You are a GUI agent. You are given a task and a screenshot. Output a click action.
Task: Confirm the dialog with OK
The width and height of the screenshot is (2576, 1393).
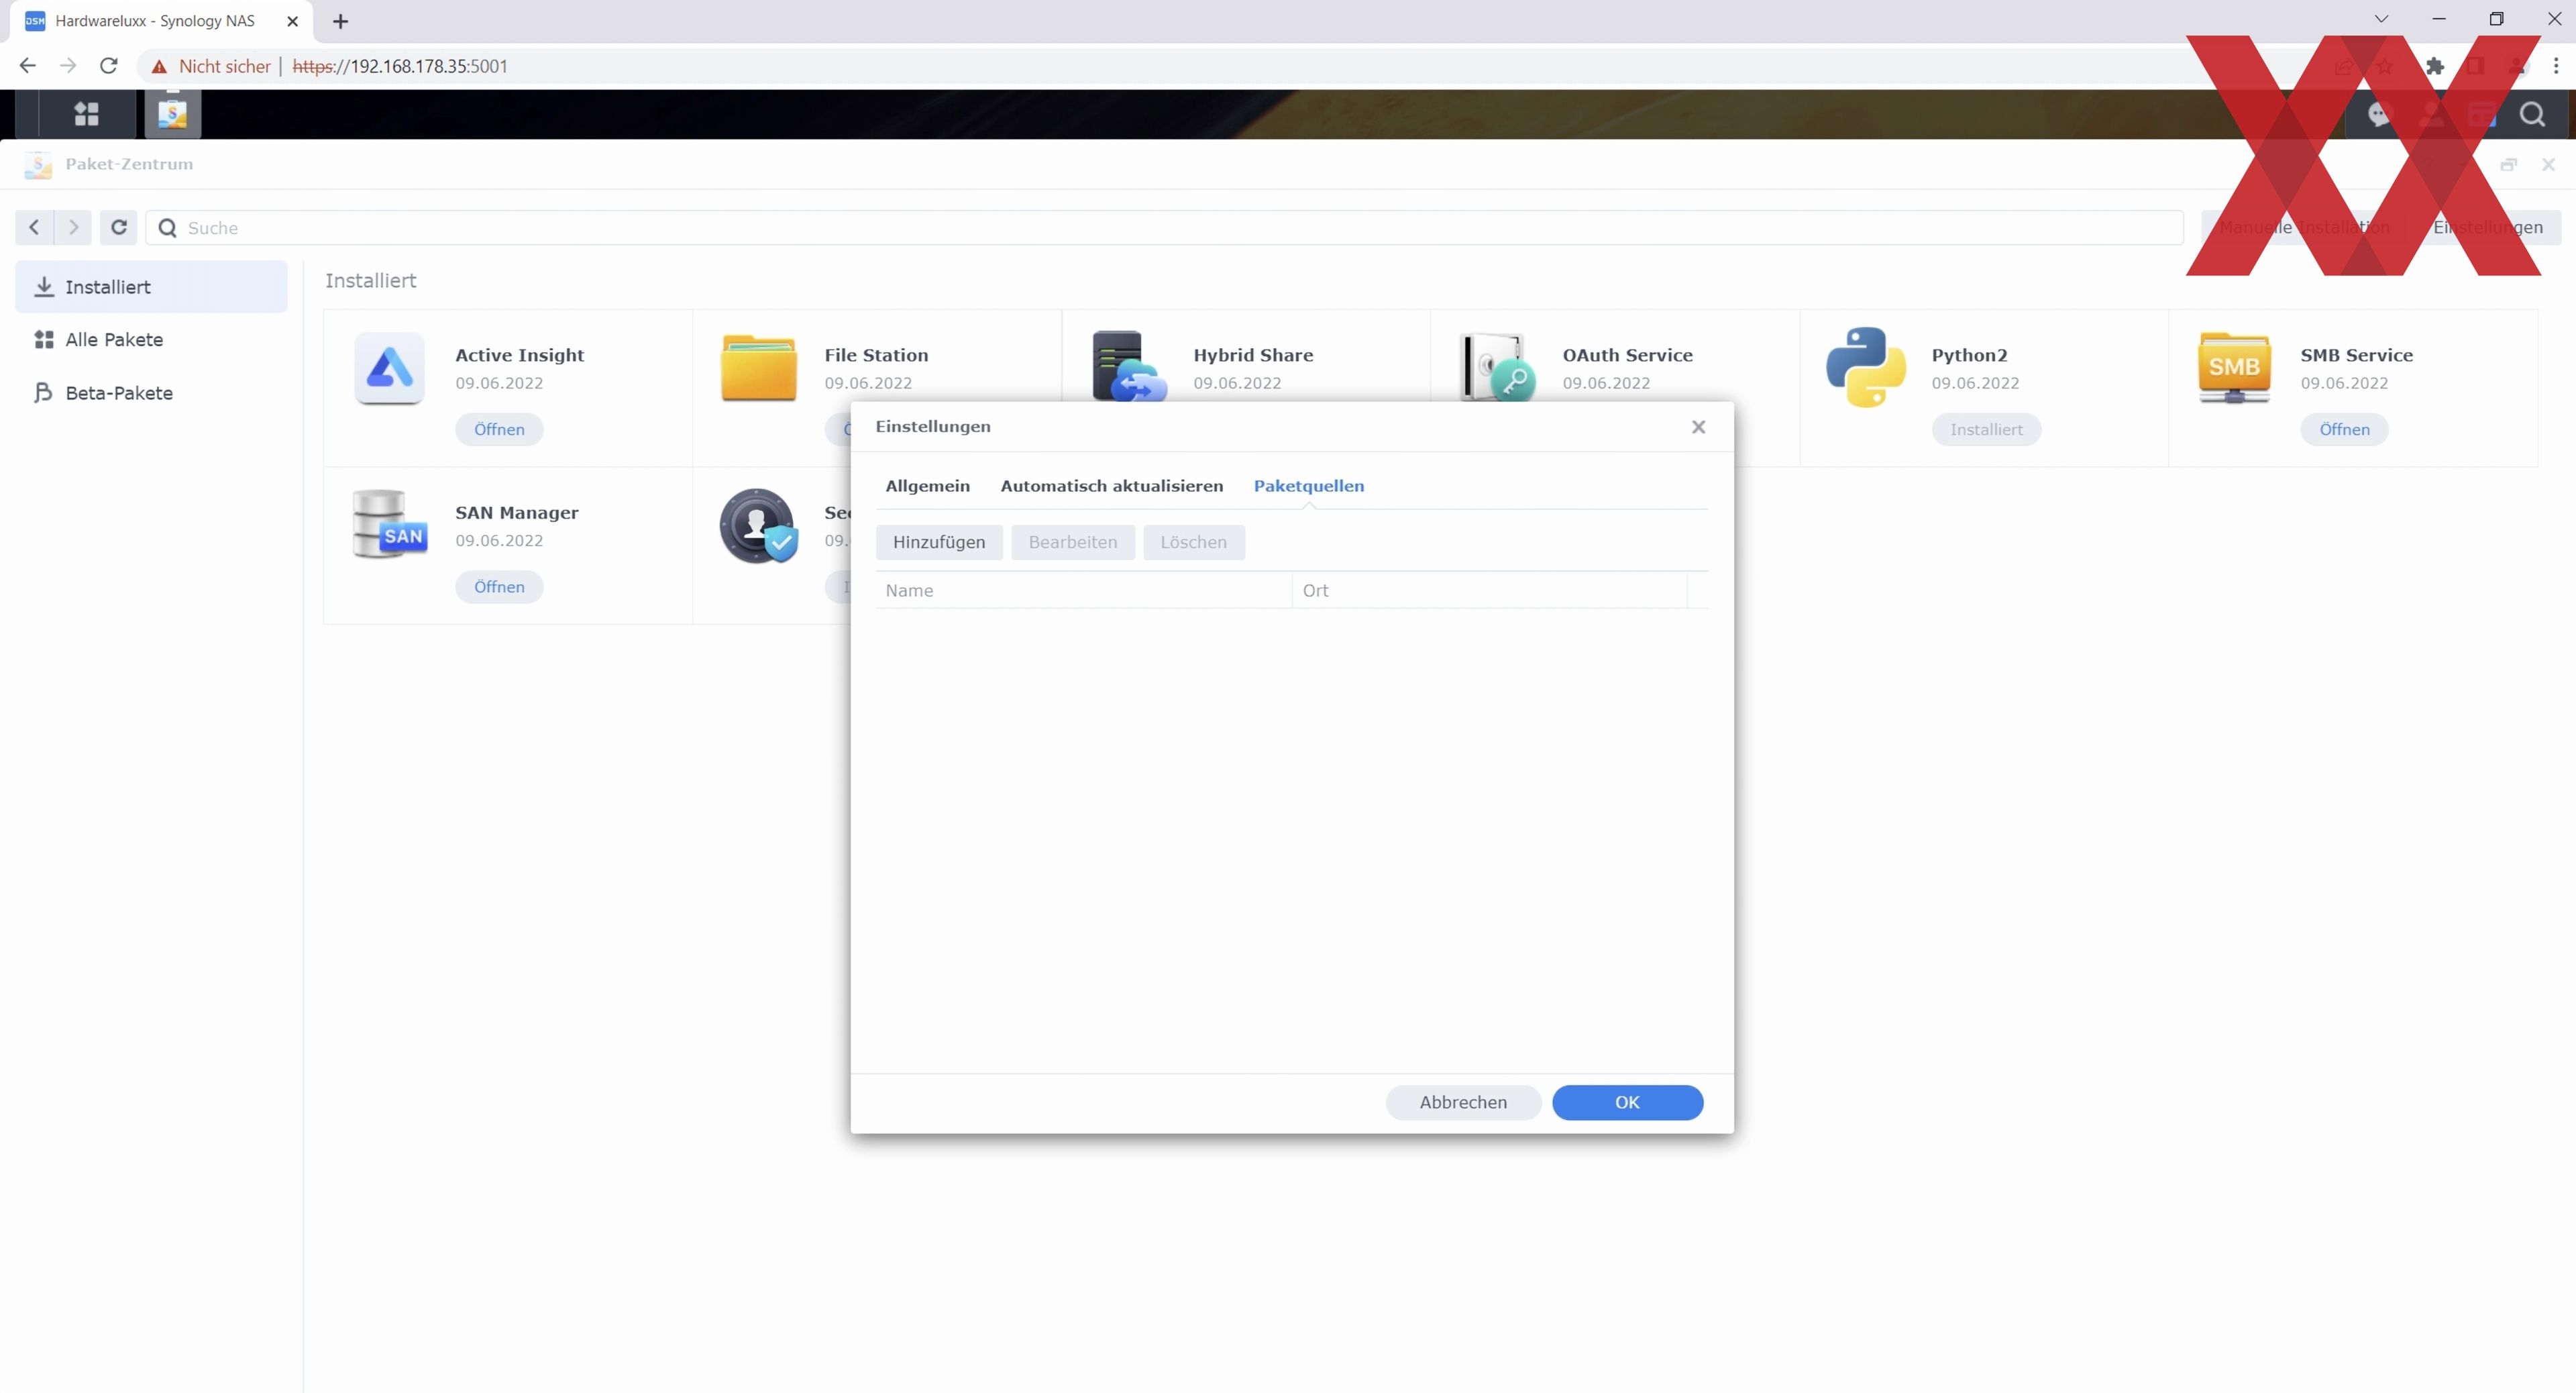[x=1627, y=1102]
